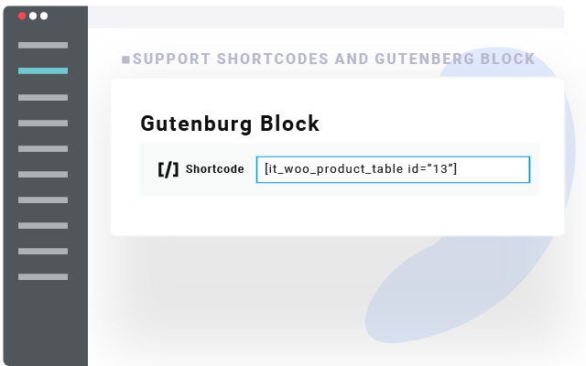Click the last white window dot
Viewport: 586px width, 366px height.
coord(44,16)
